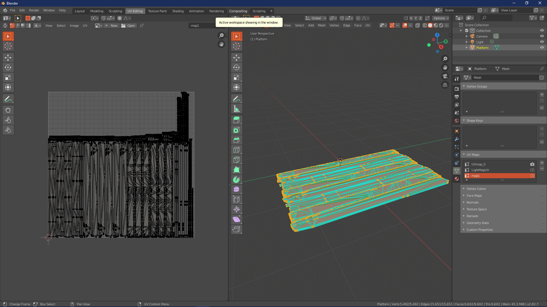Expand the Platform object in outliner
This screenshot has width=547, height=307.
click(467, 48)
